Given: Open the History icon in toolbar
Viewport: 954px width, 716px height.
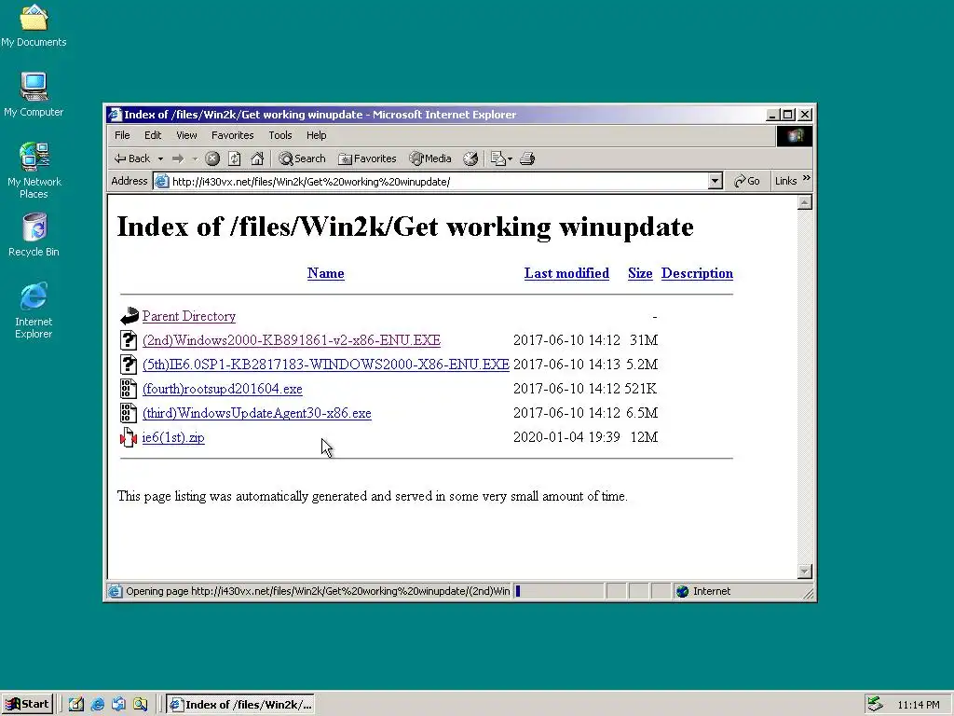Looking at the screenshot, I should tap(470, 158).
